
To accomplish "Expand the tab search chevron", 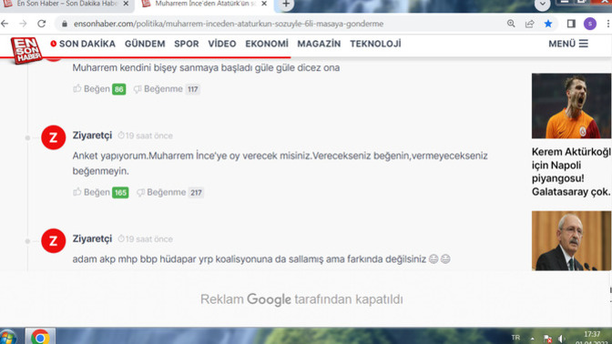I will click(542, 4).
